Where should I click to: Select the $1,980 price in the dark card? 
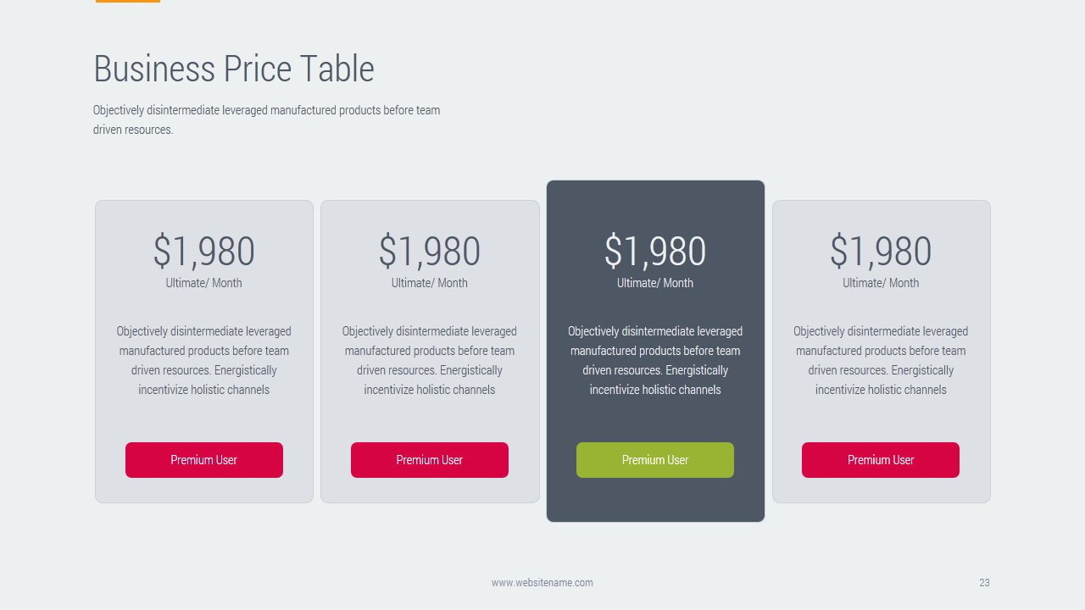click(x=655, y=251)
